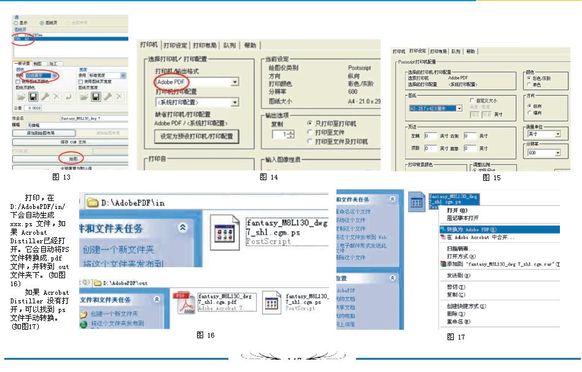Screen dimensions: 582x372
Task: Click Acrobat icon beside 在 Adobe Acrobat 中合并
Action: tap(443, 237)
